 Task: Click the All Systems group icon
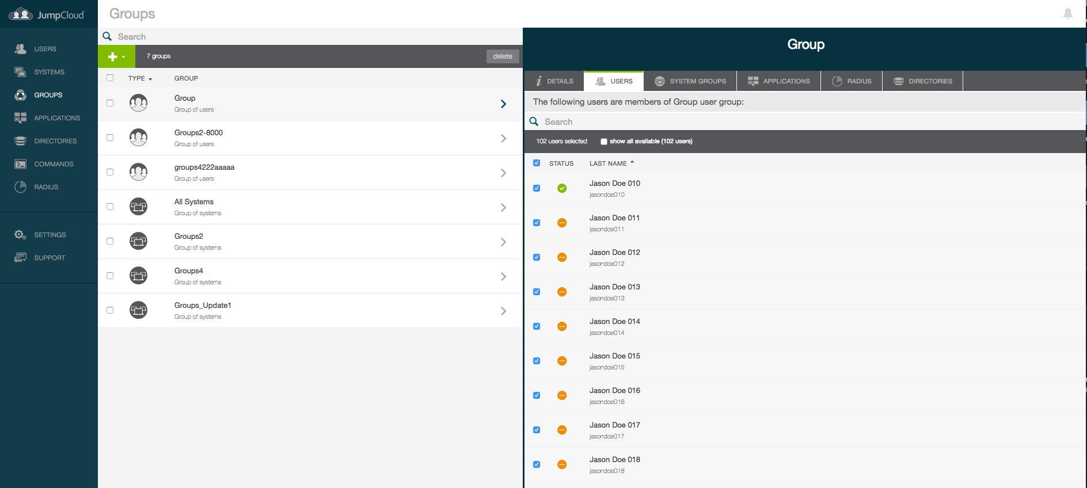tap(138, 207)
